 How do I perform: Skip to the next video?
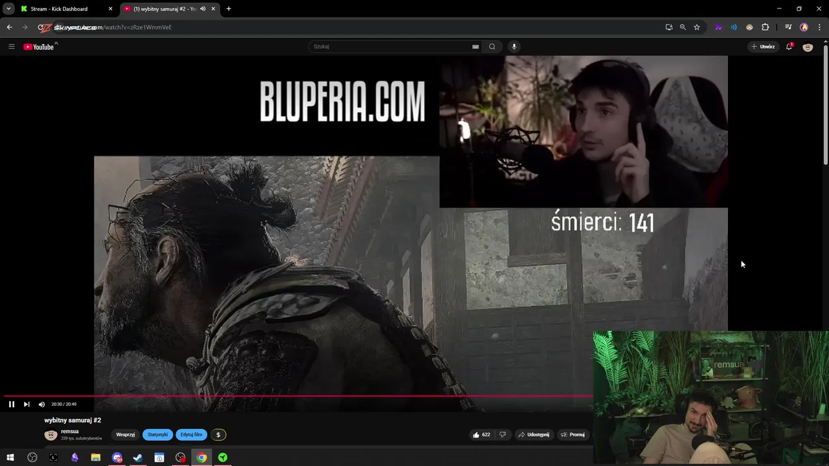pos(27,404)
